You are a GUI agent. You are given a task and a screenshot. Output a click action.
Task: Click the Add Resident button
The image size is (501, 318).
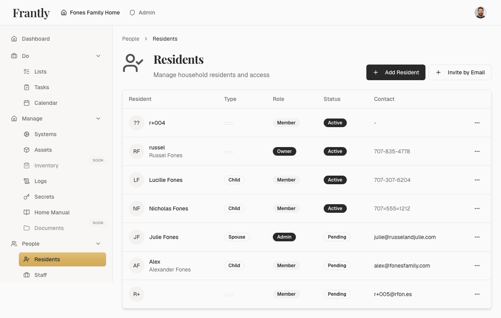396,72
